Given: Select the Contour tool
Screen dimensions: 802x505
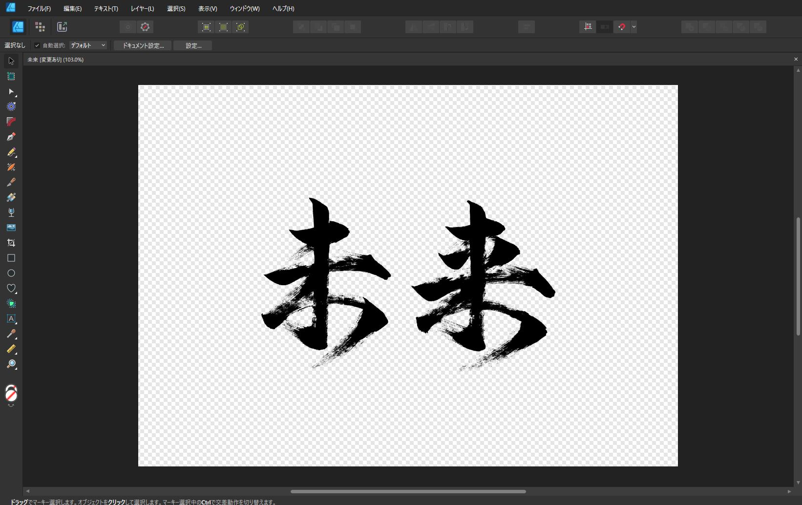Looking at the screenshot, I should (11, 106).
